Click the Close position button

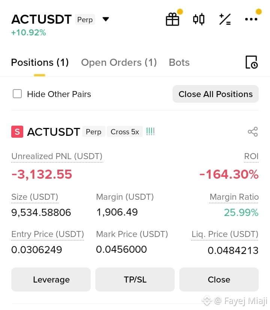coord(219,280)
